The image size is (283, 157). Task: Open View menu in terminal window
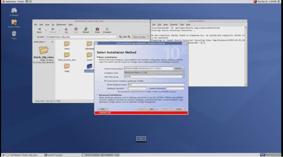165,25
